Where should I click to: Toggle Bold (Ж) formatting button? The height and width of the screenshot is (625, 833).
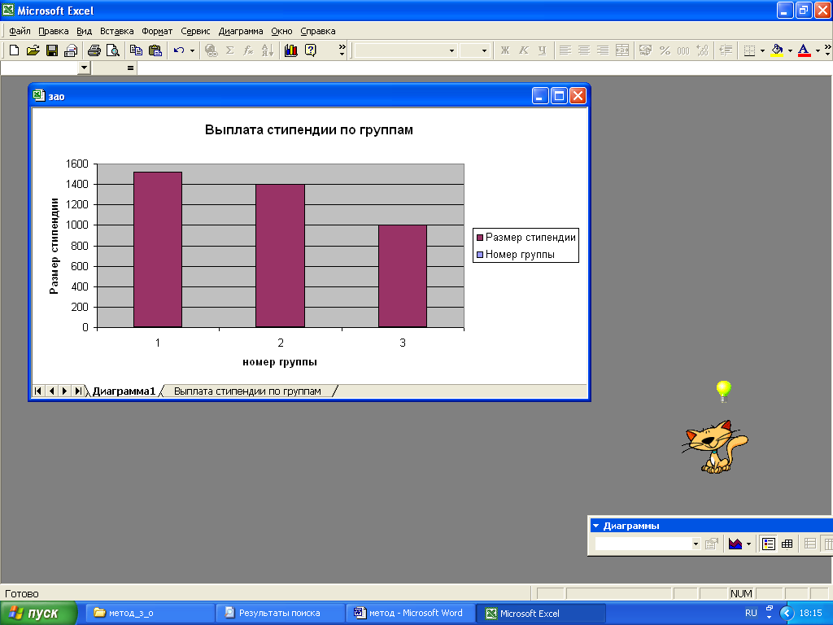(x=504, y=50)
